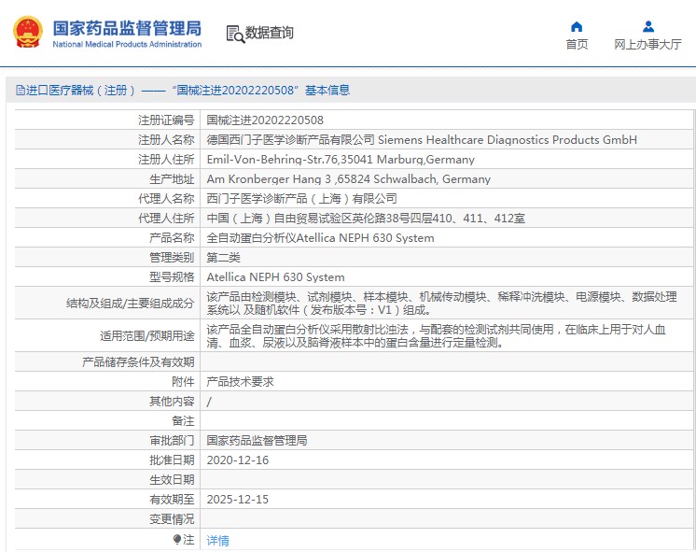The image size is (696, 552).
Task: Open the 详情 details link
Action: click(x=218, y=541)
